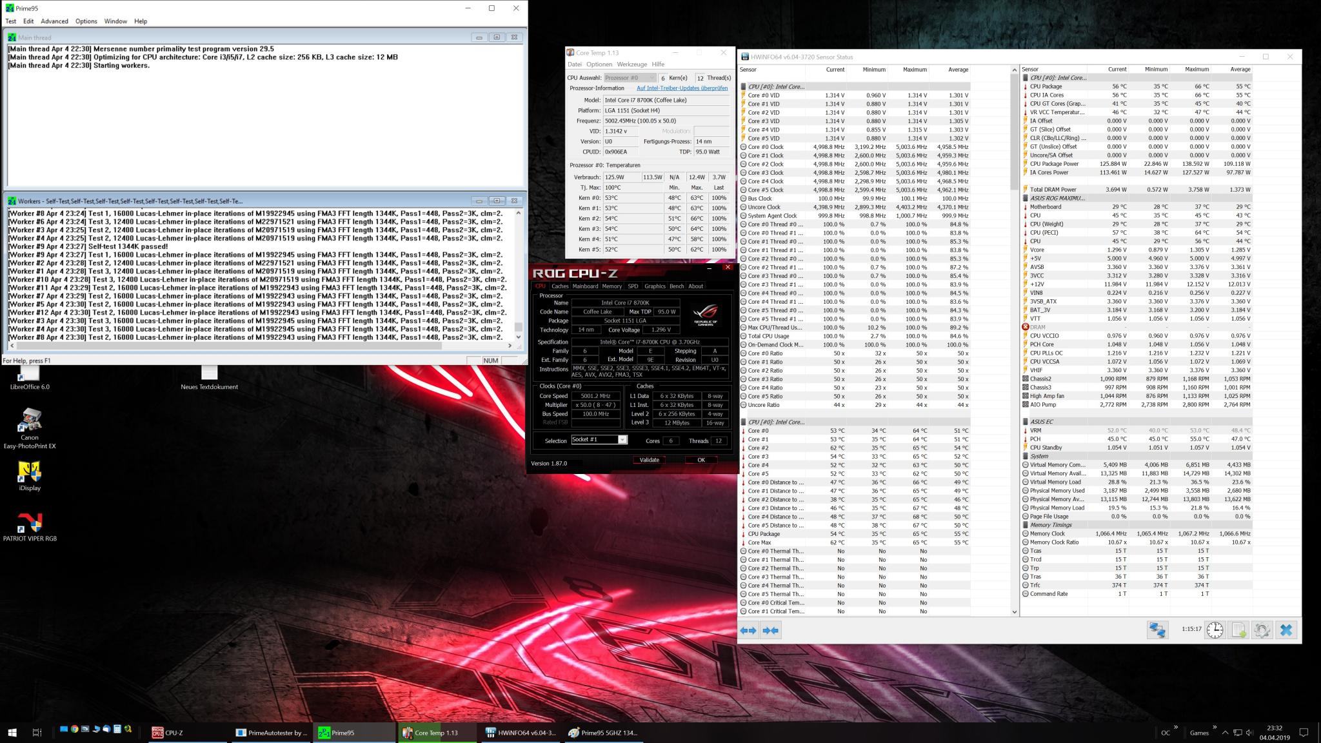Open LibreOffice 6.0 desktop icon
This screenshot has height=743, width=1321.
[30, 377]
